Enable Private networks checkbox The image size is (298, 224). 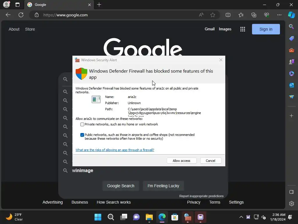(82, 124)
